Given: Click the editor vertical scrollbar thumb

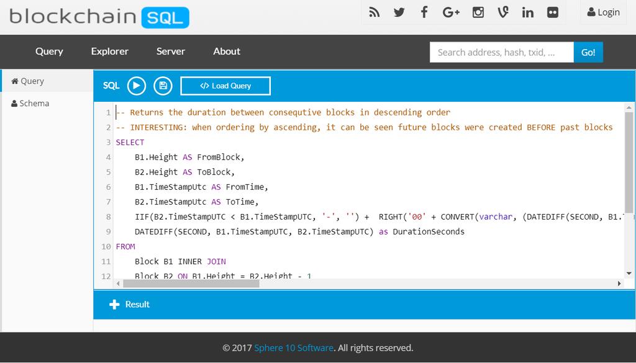Looking at the screenshot, I should [x=629, y=162].
